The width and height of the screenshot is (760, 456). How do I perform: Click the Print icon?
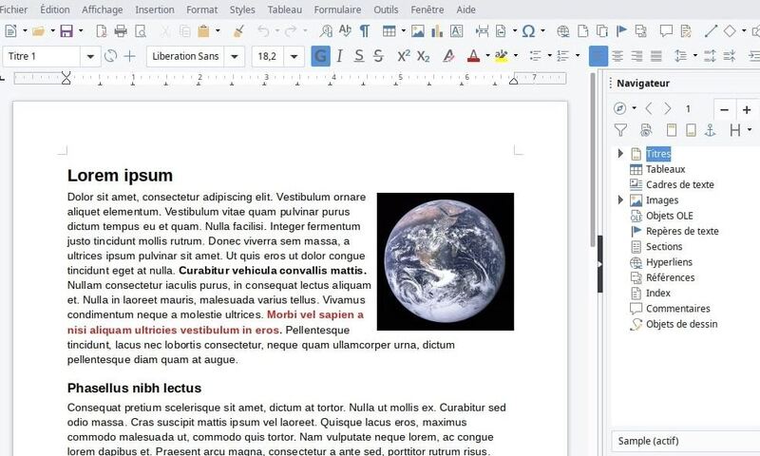[x=121, y=31]
